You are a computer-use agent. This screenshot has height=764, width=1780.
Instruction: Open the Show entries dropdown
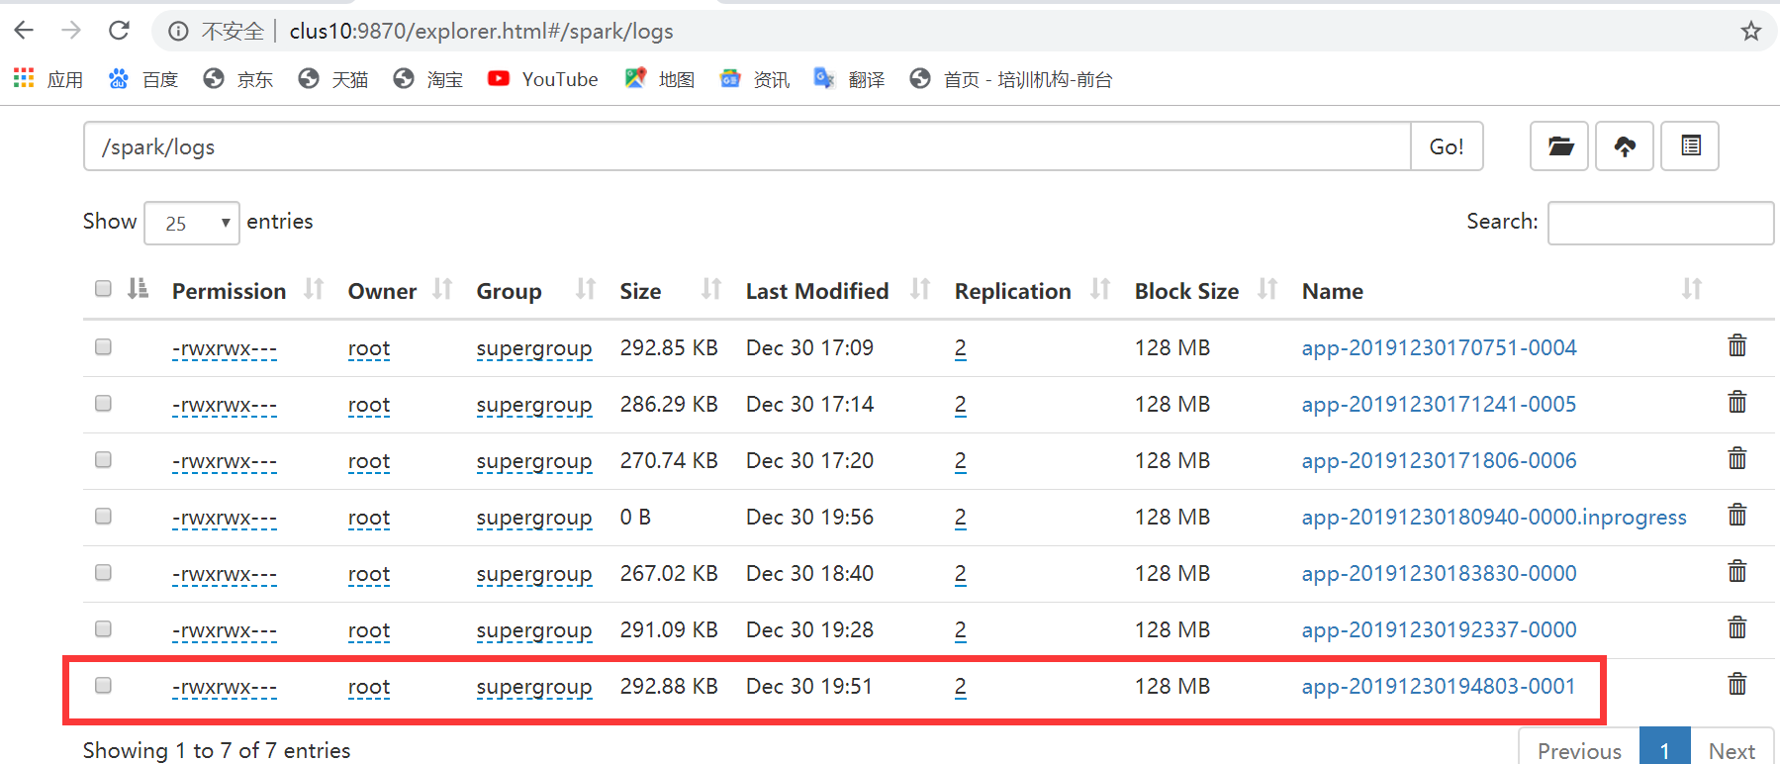tap(192, 223)
